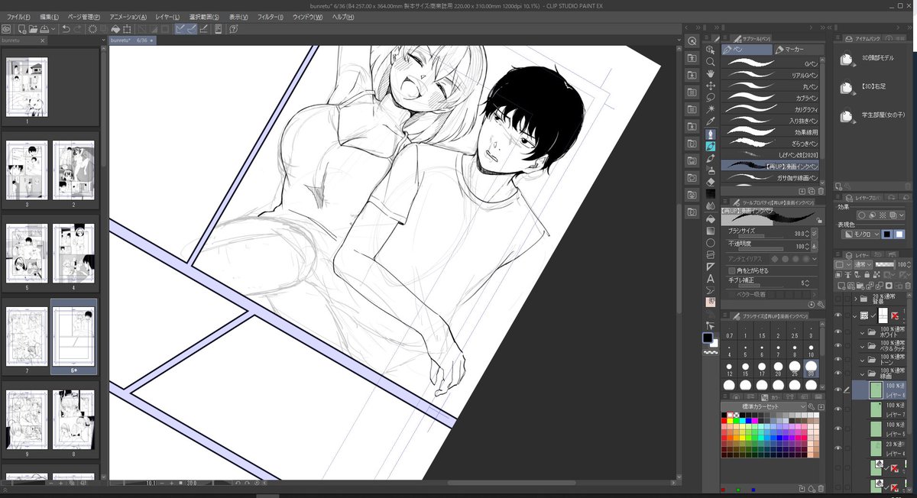The width and height of the screenshot is (917, 498).
Task: Pick brush size 12 preset
Action: coord(730,370)
